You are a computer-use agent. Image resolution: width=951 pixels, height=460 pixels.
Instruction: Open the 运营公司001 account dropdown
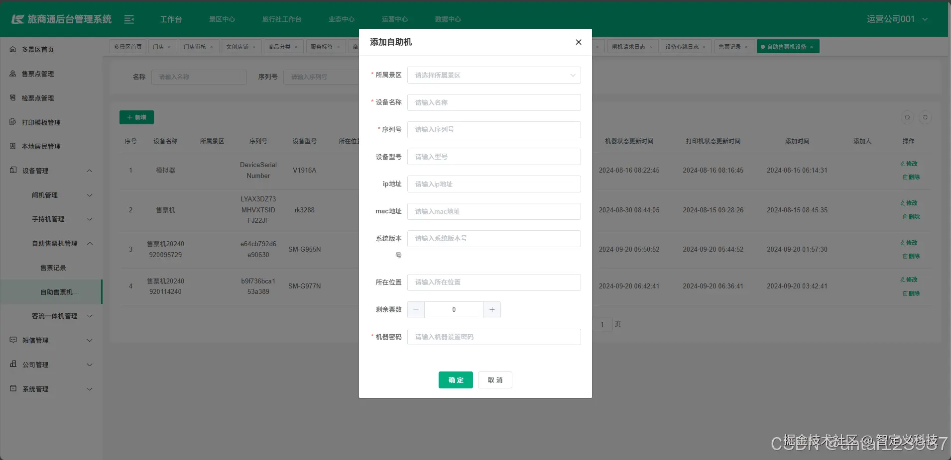(897, 19)
